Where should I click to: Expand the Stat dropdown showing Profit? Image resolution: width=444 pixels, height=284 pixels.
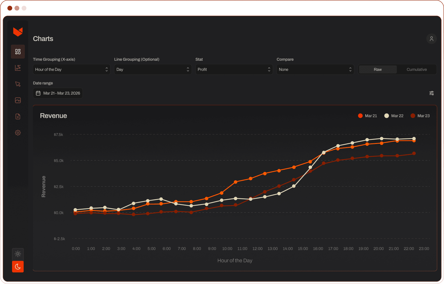[x=234, y=69]
